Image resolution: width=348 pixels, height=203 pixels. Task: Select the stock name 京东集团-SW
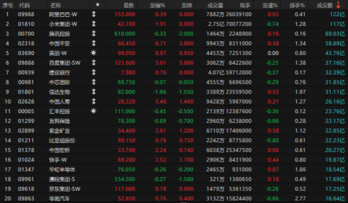(65, 189)
